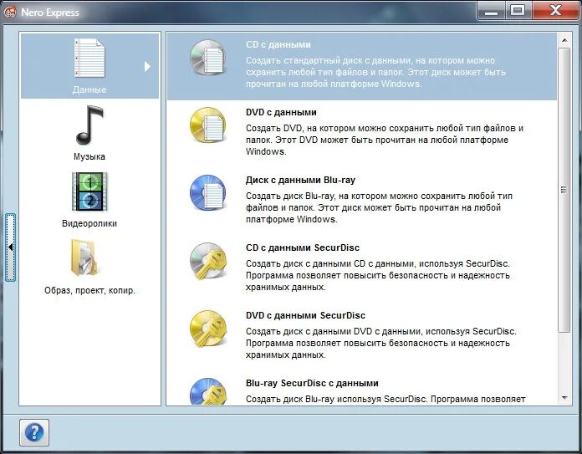Click the CD с данными disc icon

(x=208, y=58)
